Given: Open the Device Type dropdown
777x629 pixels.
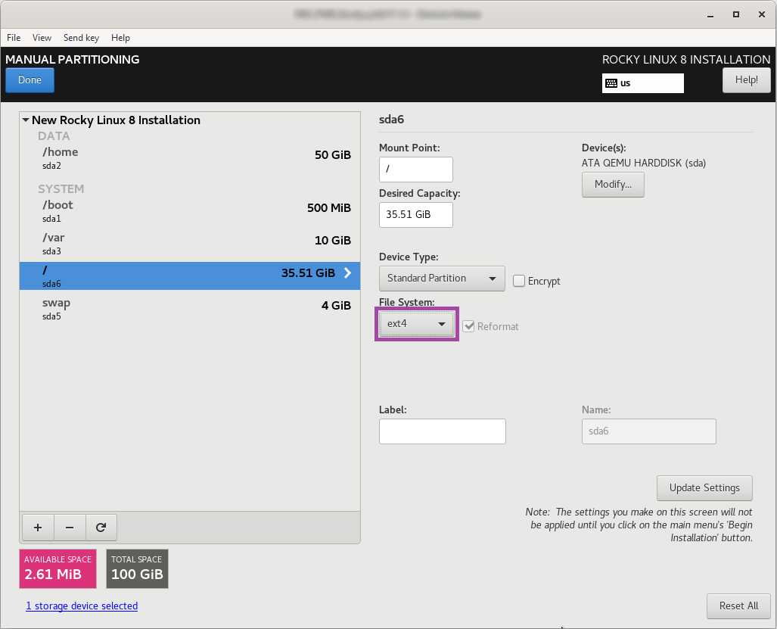Looking at the screenshot, I should point(442,279).
